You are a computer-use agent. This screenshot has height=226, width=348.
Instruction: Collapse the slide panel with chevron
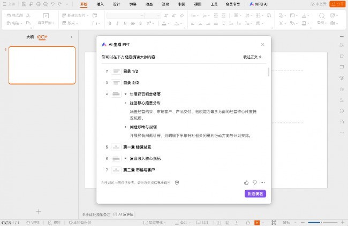point(71,37)
